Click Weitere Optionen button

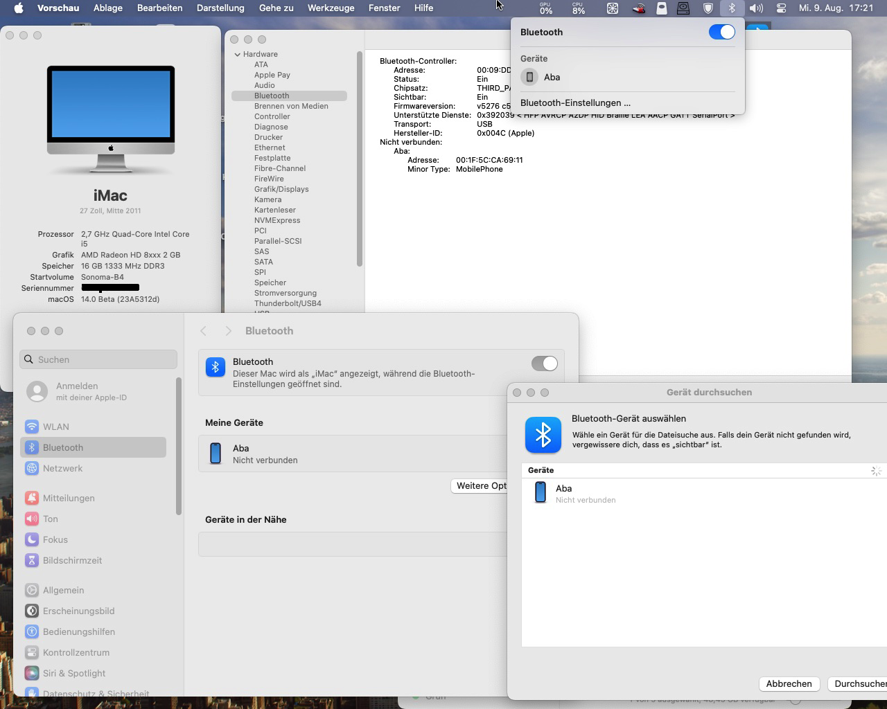click(480, 486)
